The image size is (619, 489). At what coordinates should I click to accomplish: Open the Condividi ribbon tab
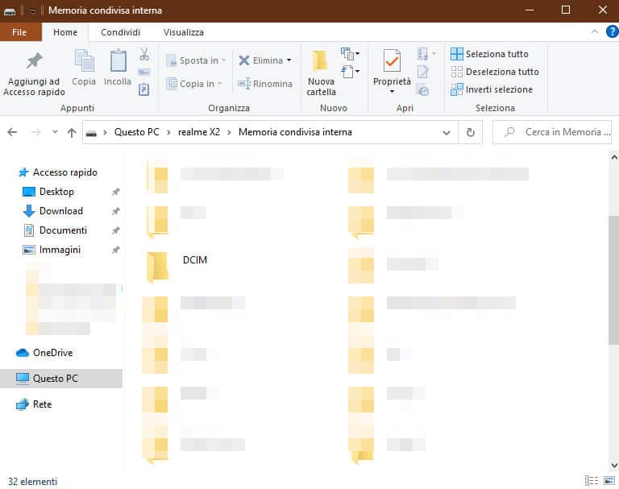120,32
